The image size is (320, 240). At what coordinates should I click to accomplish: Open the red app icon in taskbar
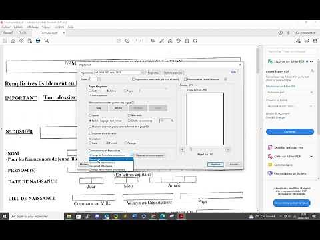pyautogui.click(x=181, y=216)
